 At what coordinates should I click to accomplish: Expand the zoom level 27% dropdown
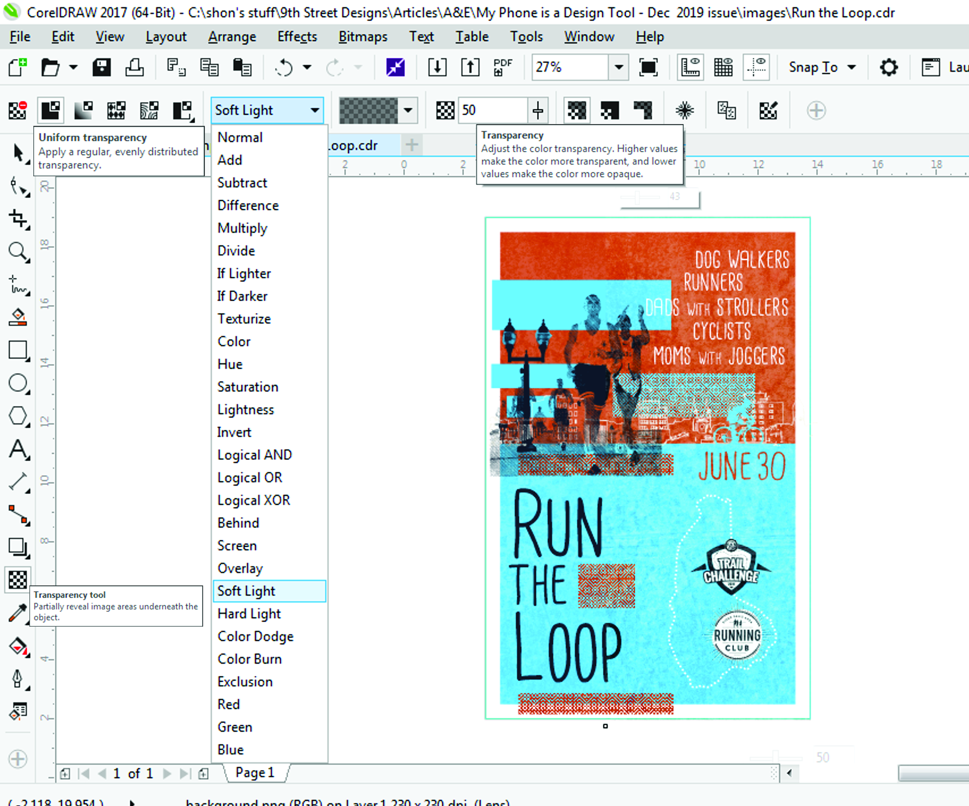[x=619, y=68]
